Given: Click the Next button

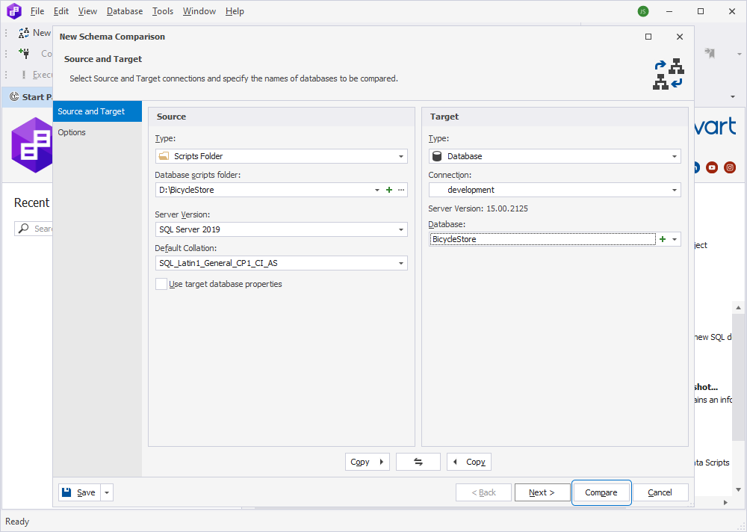Looking at the screenshot, I should tap(542, 492).
